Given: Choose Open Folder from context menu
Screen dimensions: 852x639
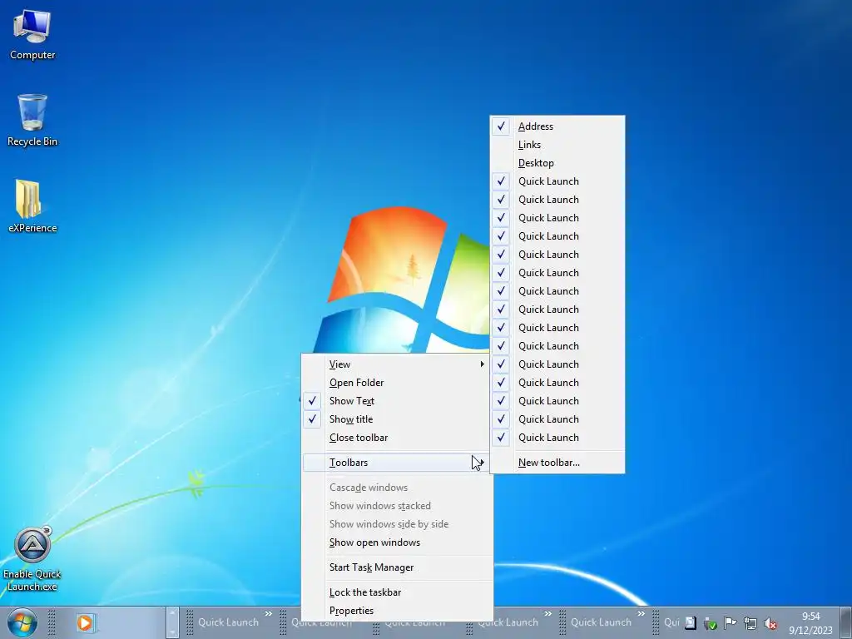Looking at the screenshot, I should (397, 383).
